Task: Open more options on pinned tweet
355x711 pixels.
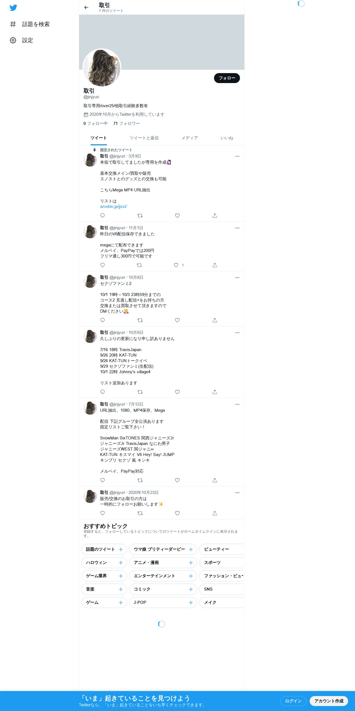Action: 237,156
